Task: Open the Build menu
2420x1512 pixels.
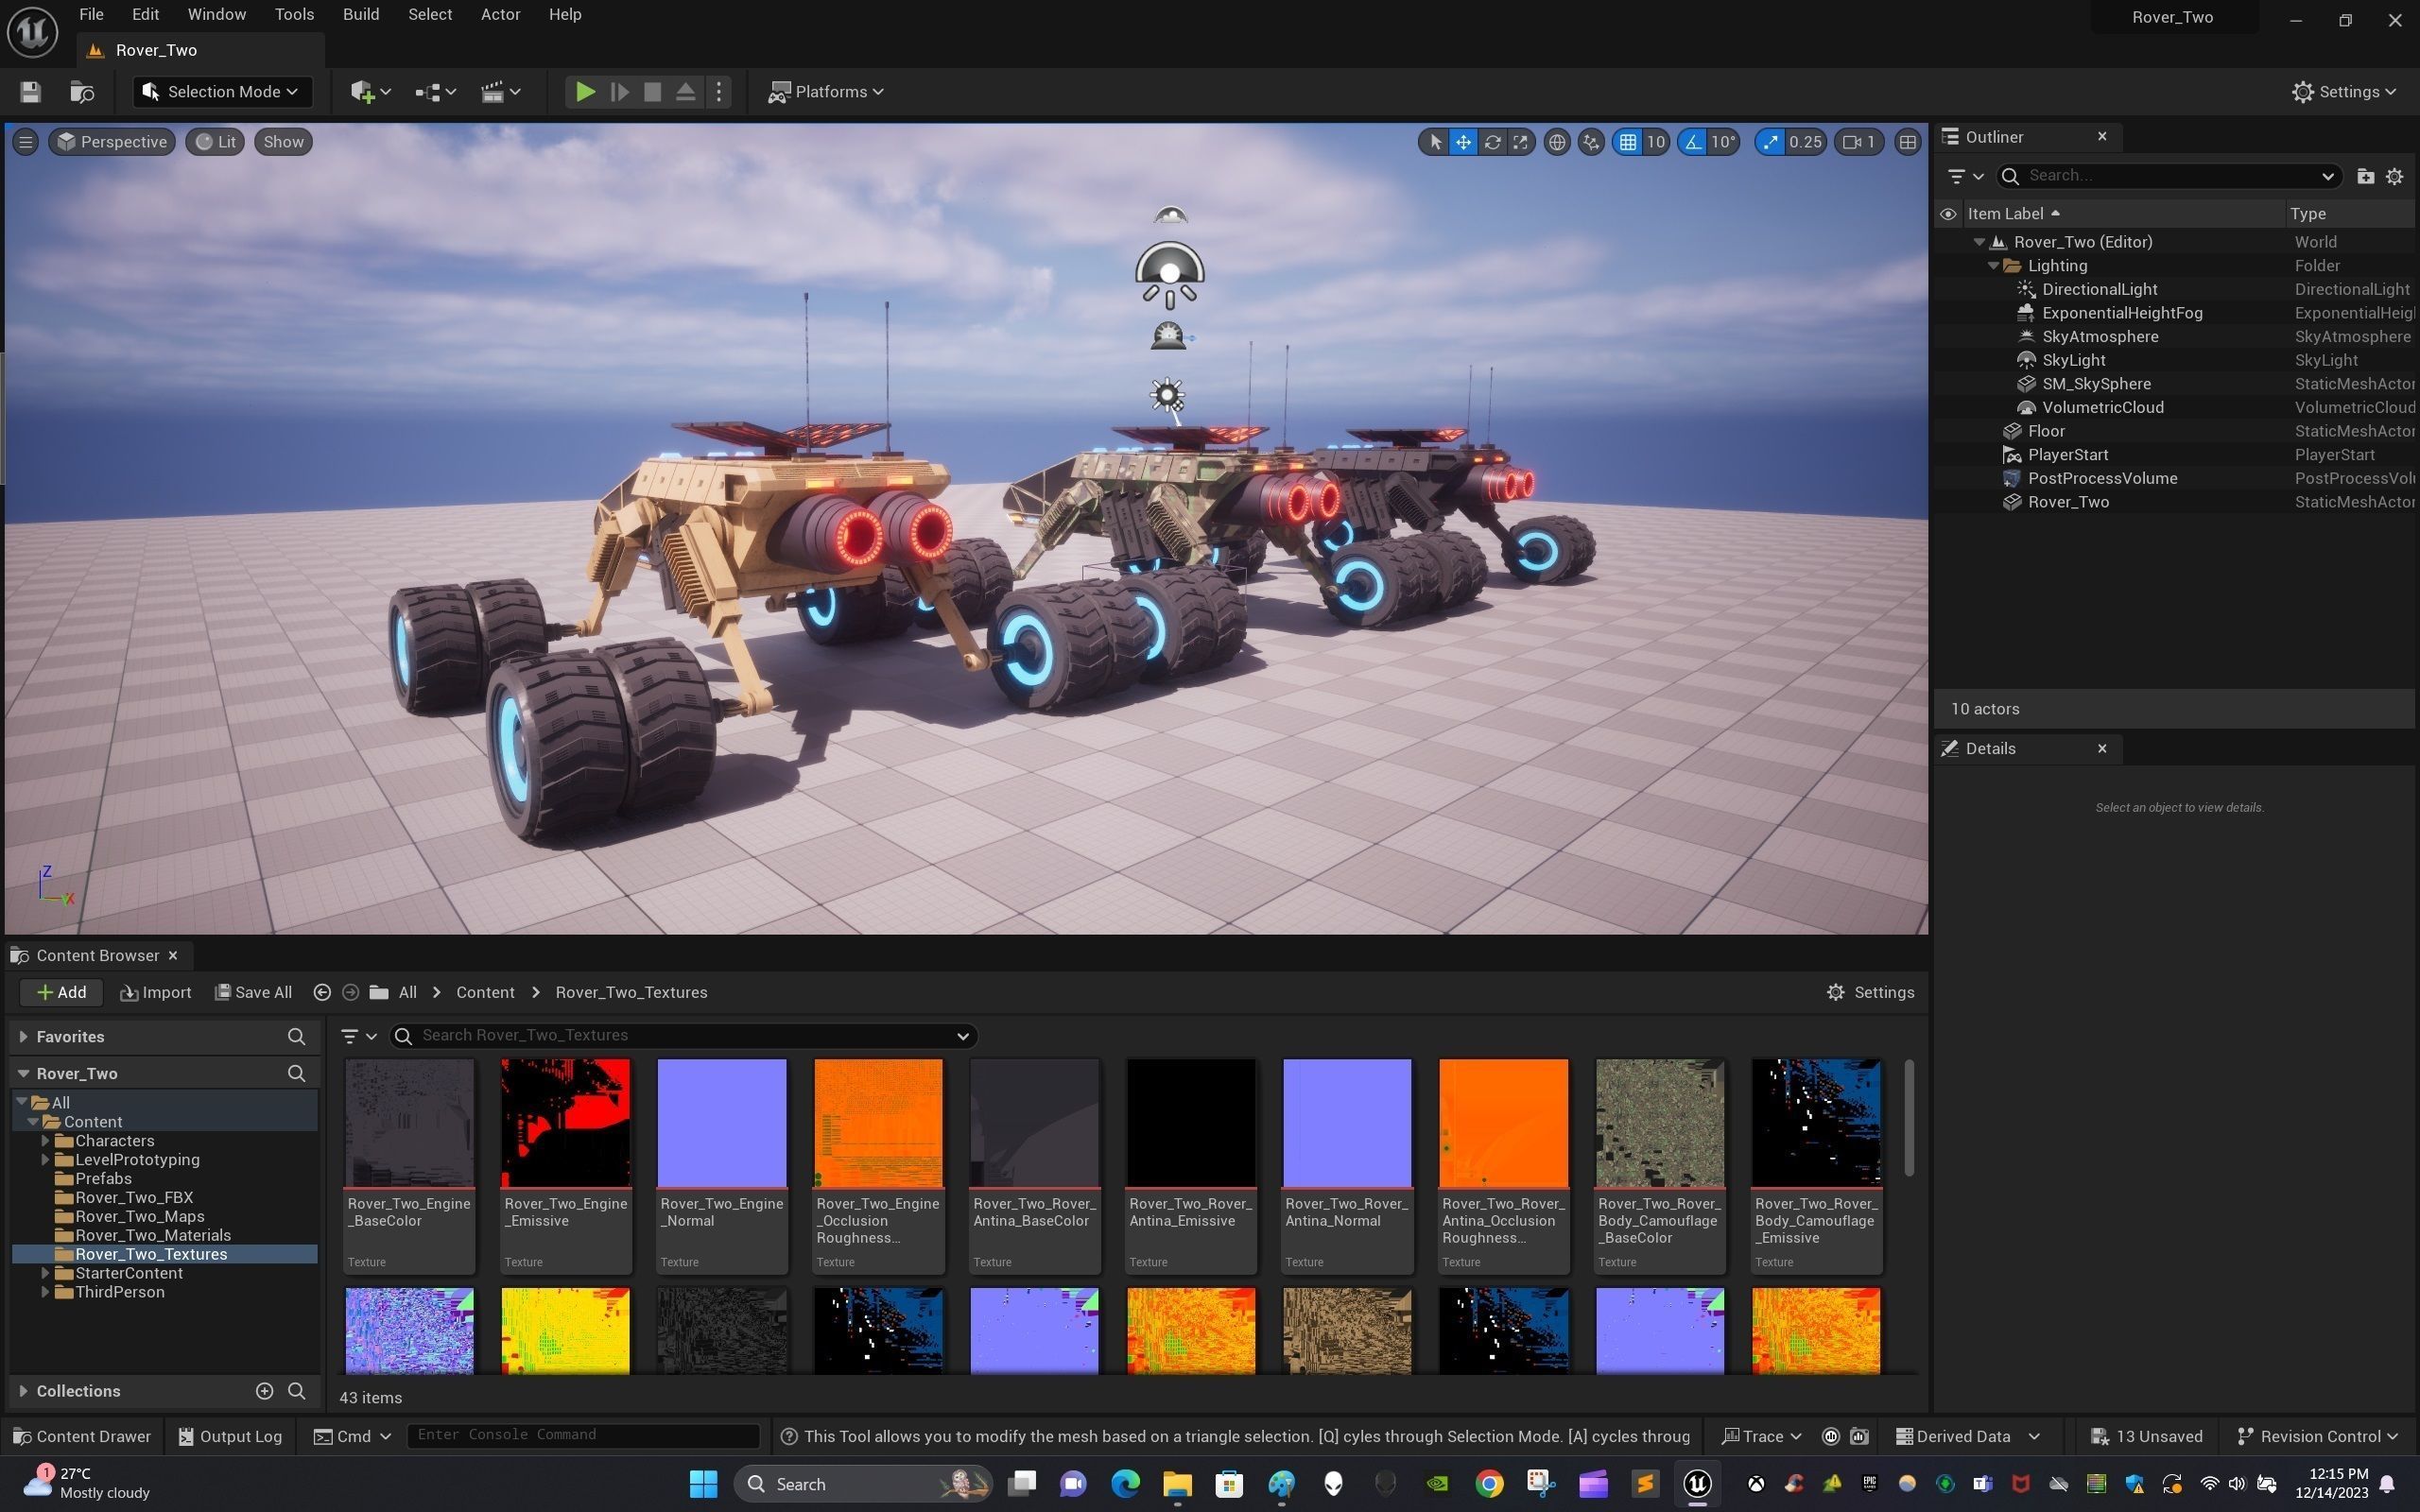Action: 360,15
